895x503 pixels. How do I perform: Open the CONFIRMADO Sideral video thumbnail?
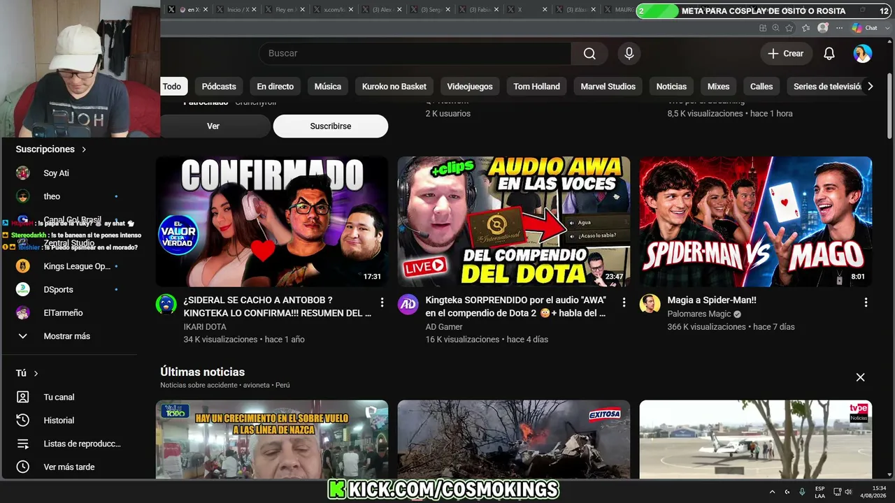point(272,221)
